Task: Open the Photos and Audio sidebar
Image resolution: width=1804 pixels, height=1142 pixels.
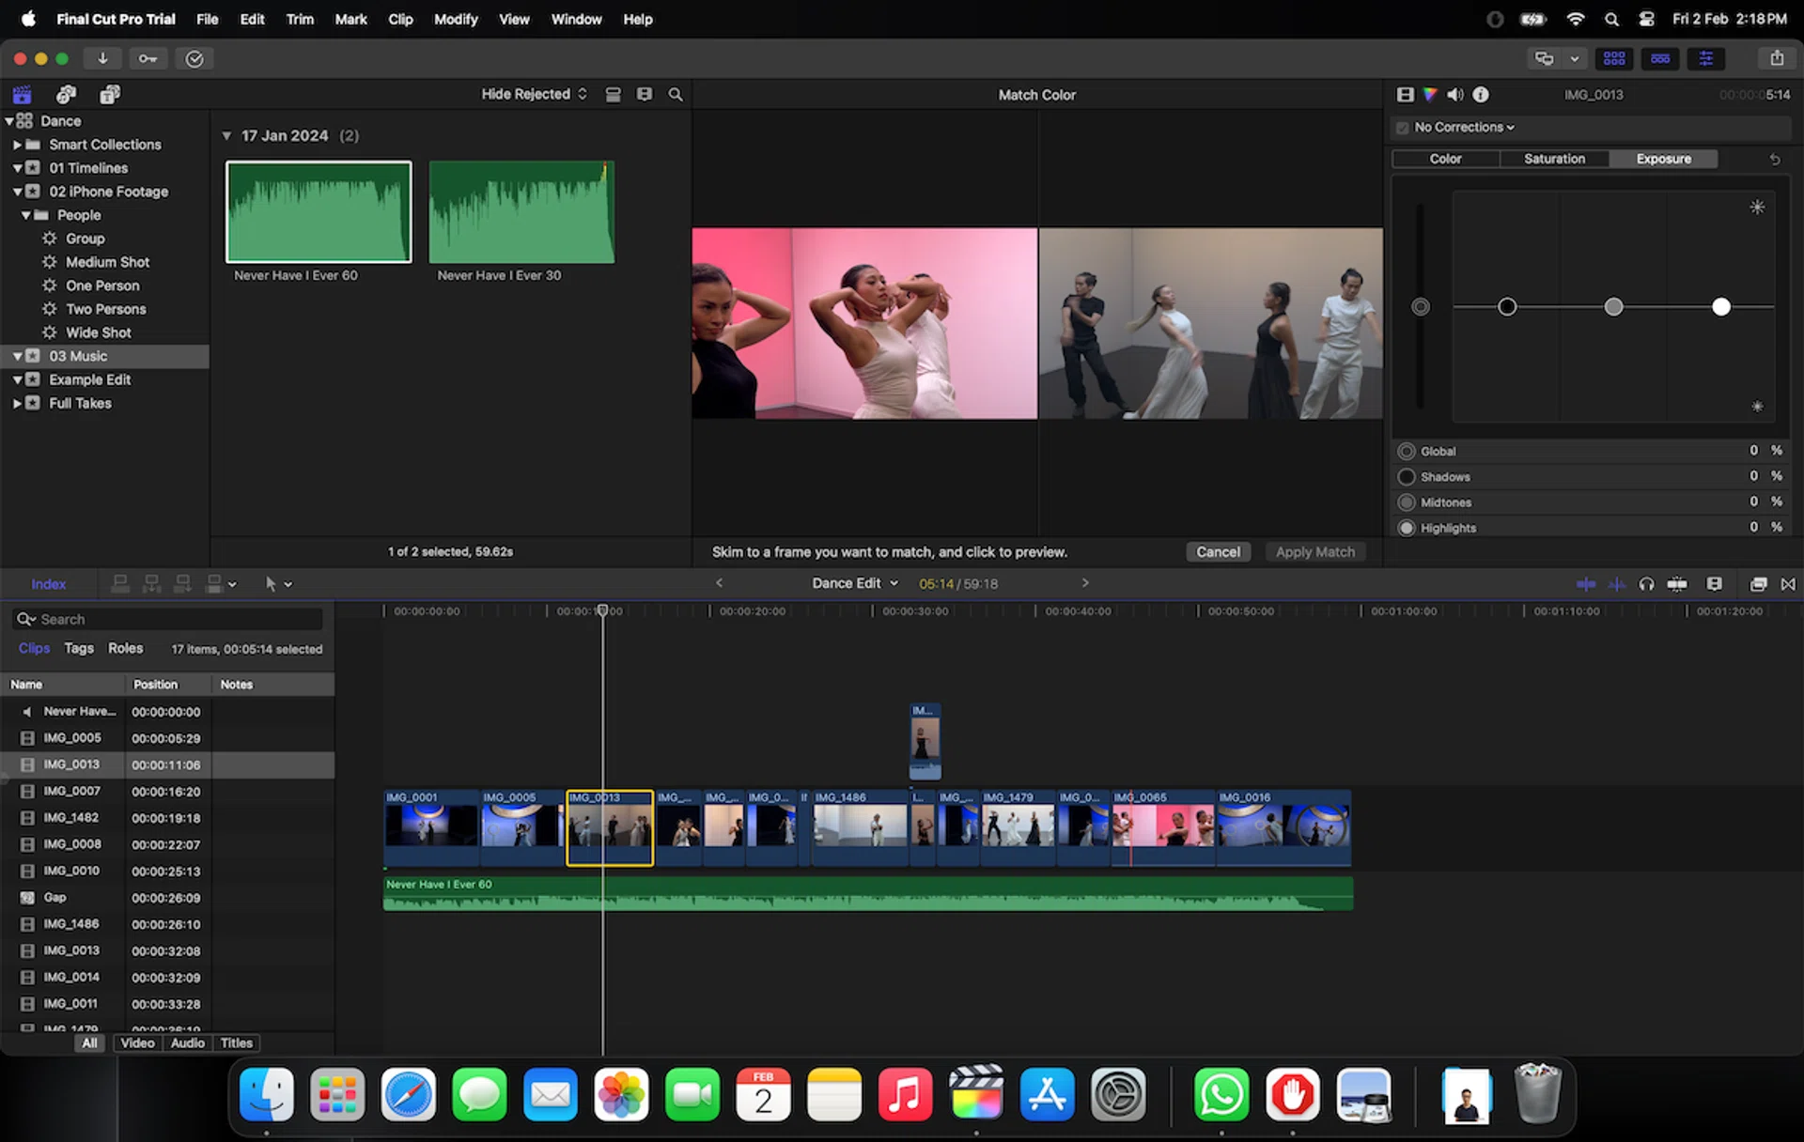Action: [66, 94]
